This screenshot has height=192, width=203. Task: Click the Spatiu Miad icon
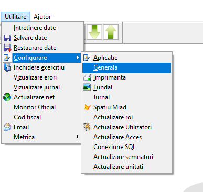pyautogui.click(x=87, y=107)
